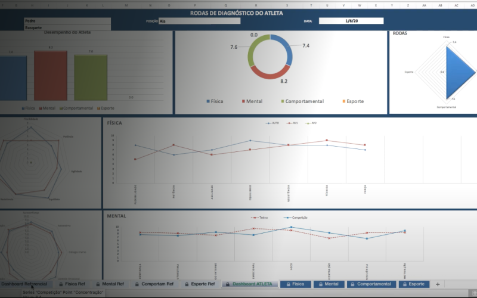The height and width of the screenshot is (298, 477).
Task: Select the athlete name cell containing Pedro
Action: point(67,20)
